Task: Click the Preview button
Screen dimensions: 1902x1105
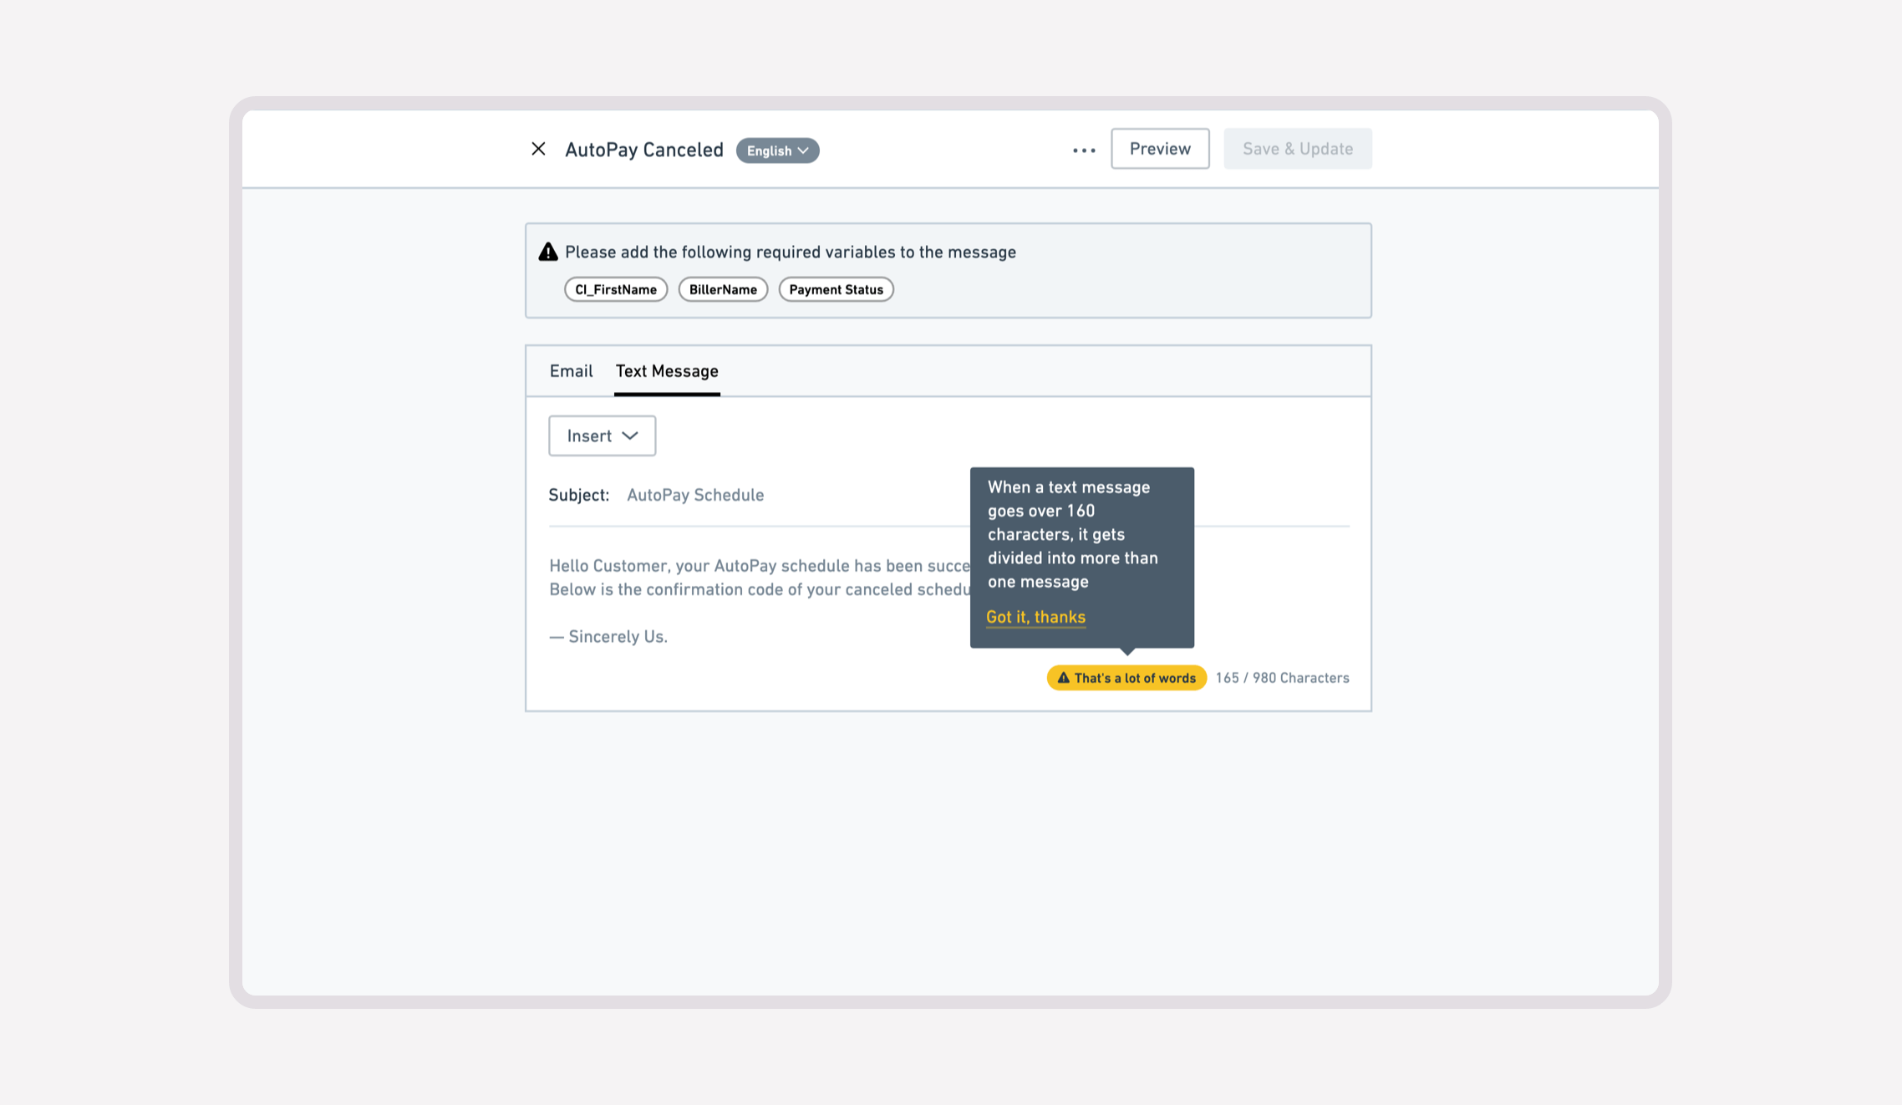Action: 1159,149
